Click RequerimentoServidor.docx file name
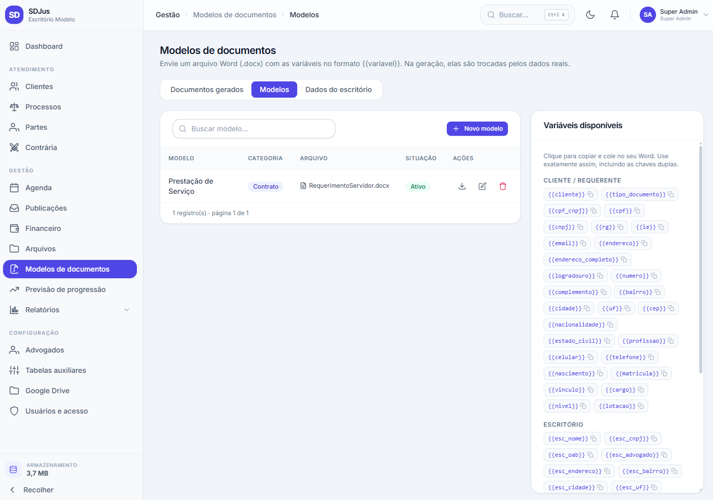The image size is (713, 500). point(349,186)
